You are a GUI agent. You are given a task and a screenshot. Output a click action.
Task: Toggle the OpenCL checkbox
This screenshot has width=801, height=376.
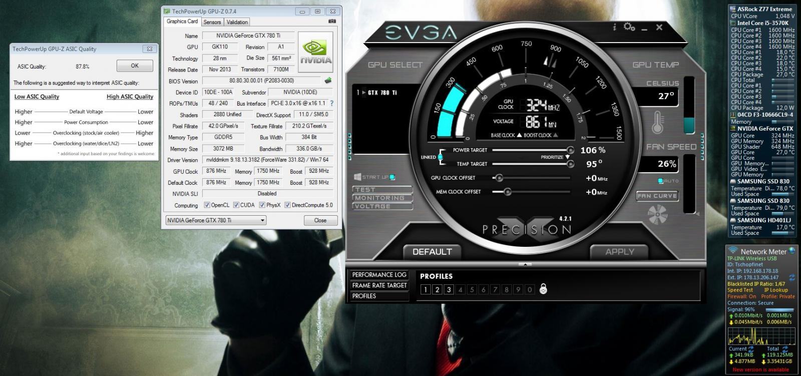(x=207, y=205)
